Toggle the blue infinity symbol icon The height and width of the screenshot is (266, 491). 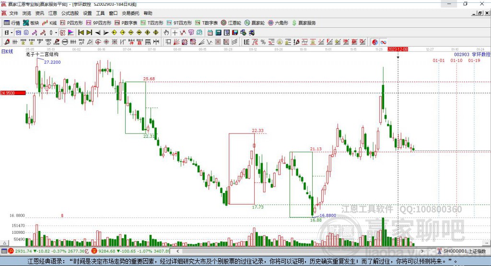coord(383,42)
